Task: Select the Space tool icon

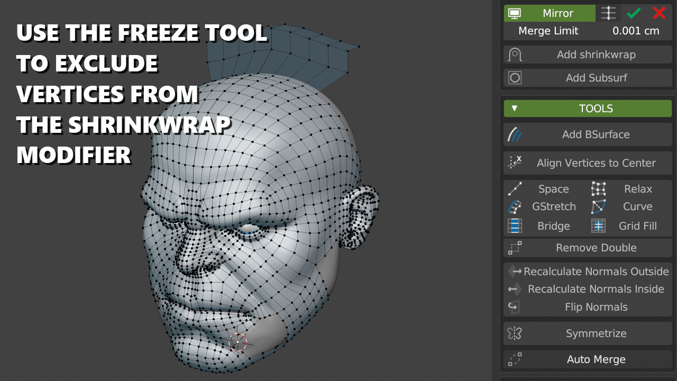Action: [515, 189]
